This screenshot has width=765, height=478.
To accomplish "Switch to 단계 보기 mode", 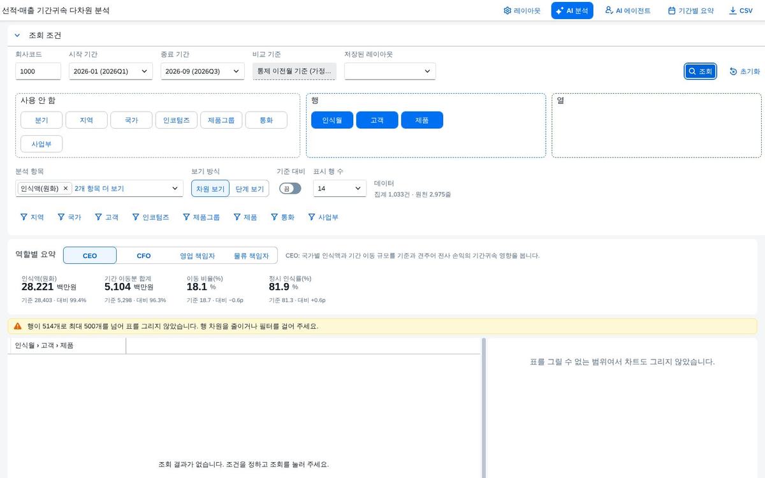I will pos(249,189).
